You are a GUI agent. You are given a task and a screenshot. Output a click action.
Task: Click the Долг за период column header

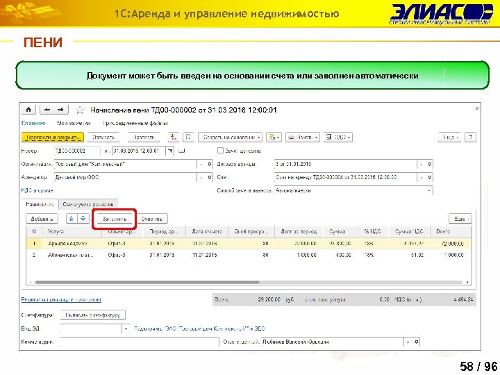299,231
